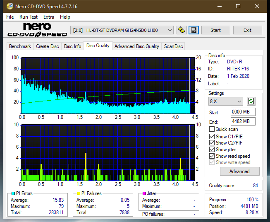Toggle Show read speed checkbox

212,156
